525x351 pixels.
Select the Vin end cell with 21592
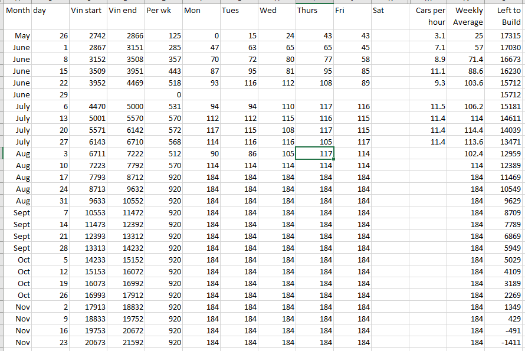[x=125, y=342]
